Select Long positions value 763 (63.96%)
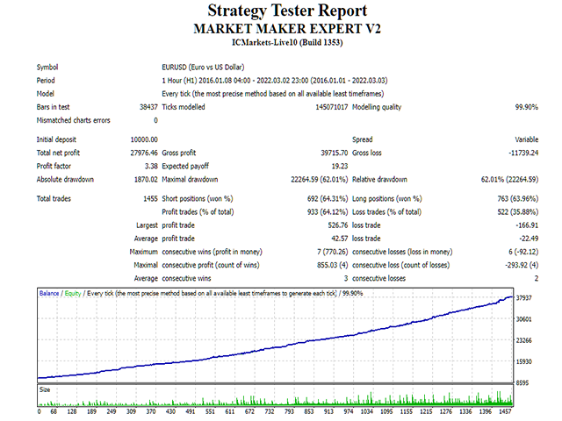This screenshot has height=421, width=562. (518, 199)
